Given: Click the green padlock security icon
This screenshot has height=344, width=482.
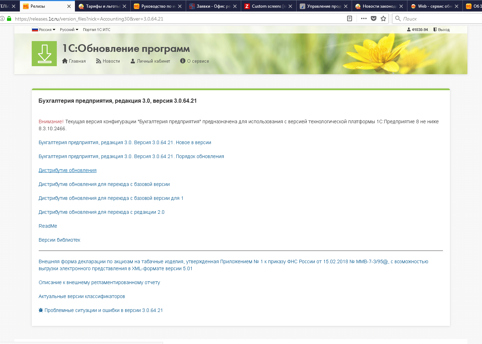Looking at the screenshot, I should coord(9,18).
